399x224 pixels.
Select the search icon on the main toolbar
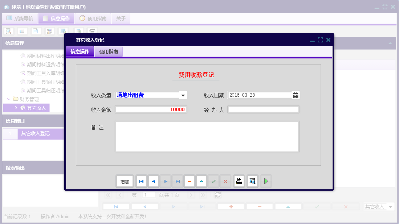point(8,31)
